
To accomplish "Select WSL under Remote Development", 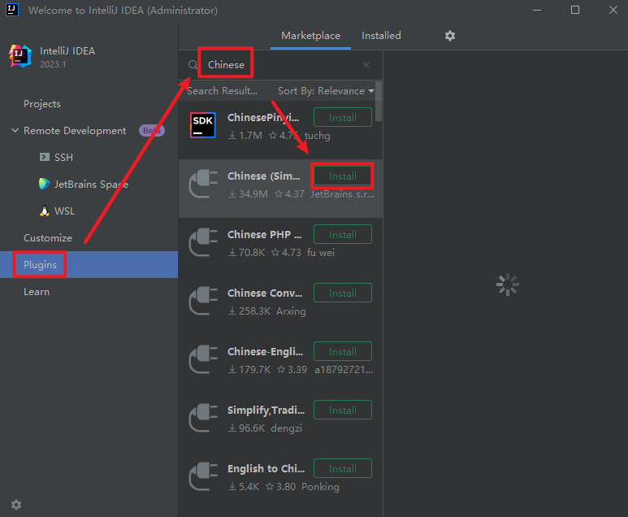I will pyautogui.click(x=64, y=211).
